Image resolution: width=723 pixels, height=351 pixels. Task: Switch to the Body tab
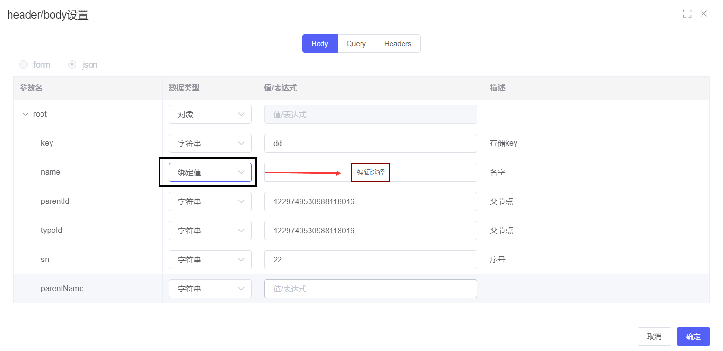[320, 44]
